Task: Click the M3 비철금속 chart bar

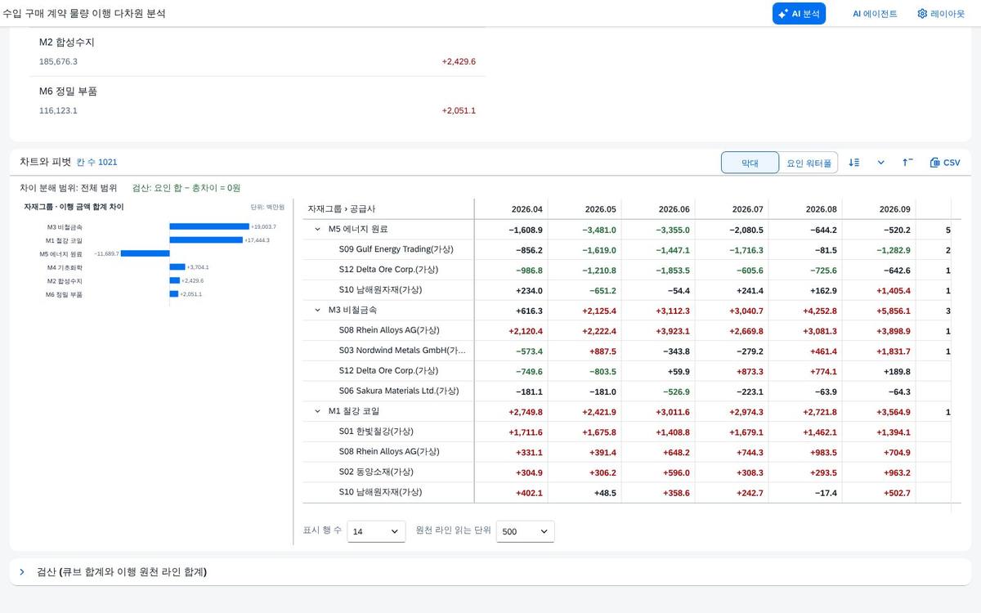Action: 209,226
